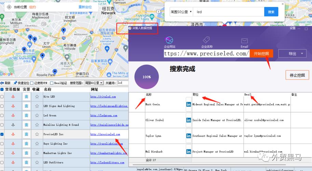Check the LED Signs And Lighting checkbox
Screen dimensions: 312x171
tap(2, 106)
